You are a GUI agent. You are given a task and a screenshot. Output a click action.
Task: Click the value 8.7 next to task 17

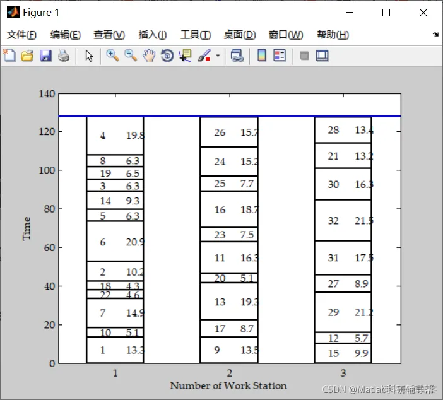247,329
